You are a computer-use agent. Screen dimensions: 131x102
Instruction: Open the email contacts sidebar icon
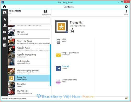coord(5,39)
